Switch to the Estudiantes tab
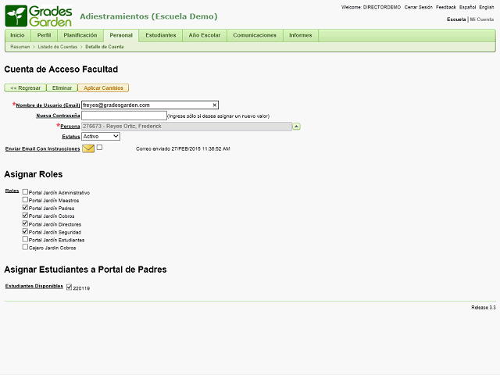 coord(160,35)
